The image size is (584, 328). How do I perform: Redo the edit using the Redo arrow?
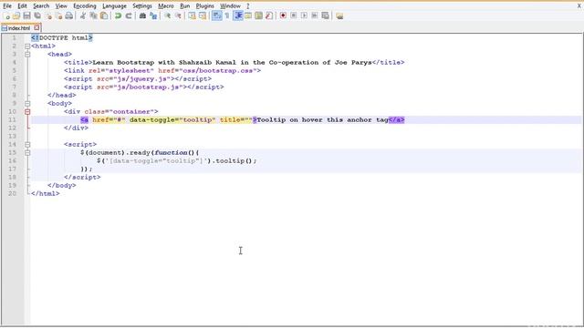point(129,16)
